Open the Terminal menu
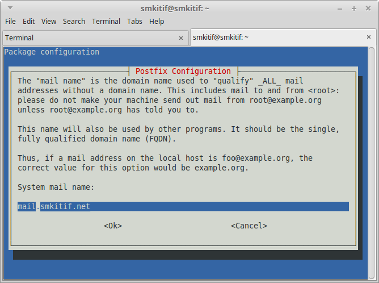 [x=106, y=21]
